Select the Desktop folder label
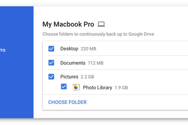The height and width of the screenshot is (125, 188). coord(69,49)
